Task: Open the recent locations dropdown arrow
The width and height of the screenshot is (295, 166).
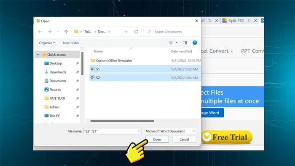Action: pyautogui.click(x=58, y=32)
